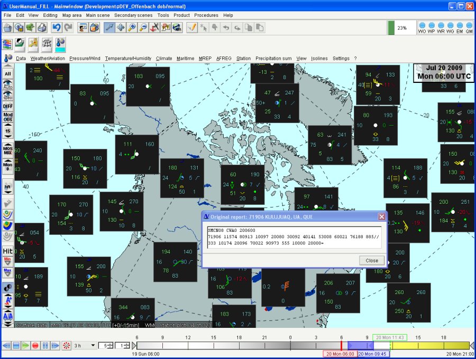
Task: Click the All button in left sidebar
Action: click(x=8, y=73)
